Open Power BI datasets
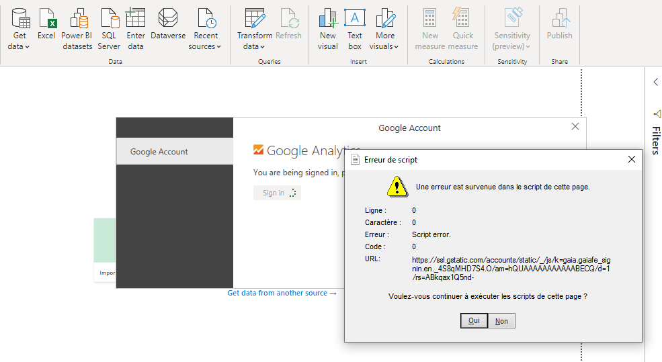662x362 pixels. 77,30
